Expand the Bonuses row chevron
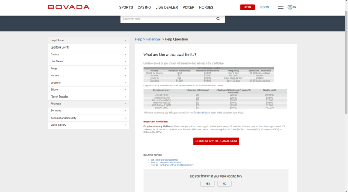Viewport: 348px width, 192px height. [x=125, y=111]
